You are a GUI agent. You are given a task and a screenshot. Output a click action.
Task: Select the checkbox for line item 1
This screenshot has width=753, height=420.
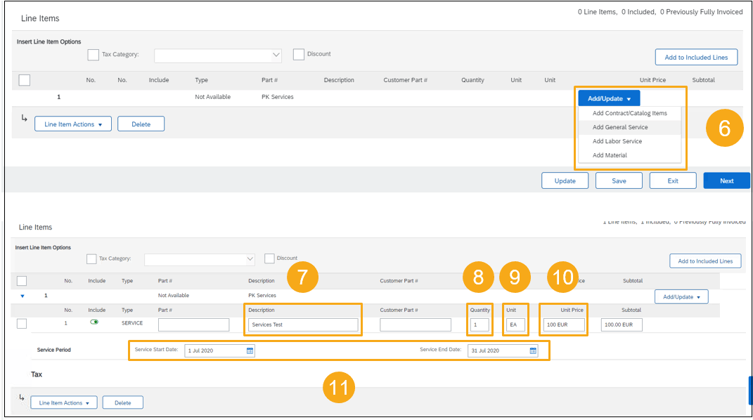point(21,323)
